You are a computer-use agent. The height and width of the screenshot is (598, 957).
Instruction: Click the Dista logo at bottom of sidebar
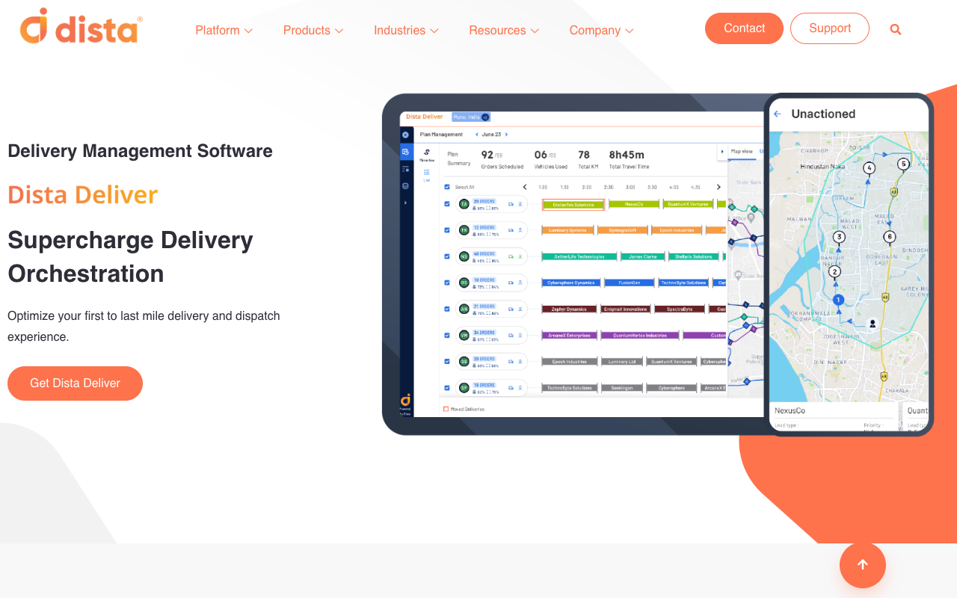[x=405, y=400]
